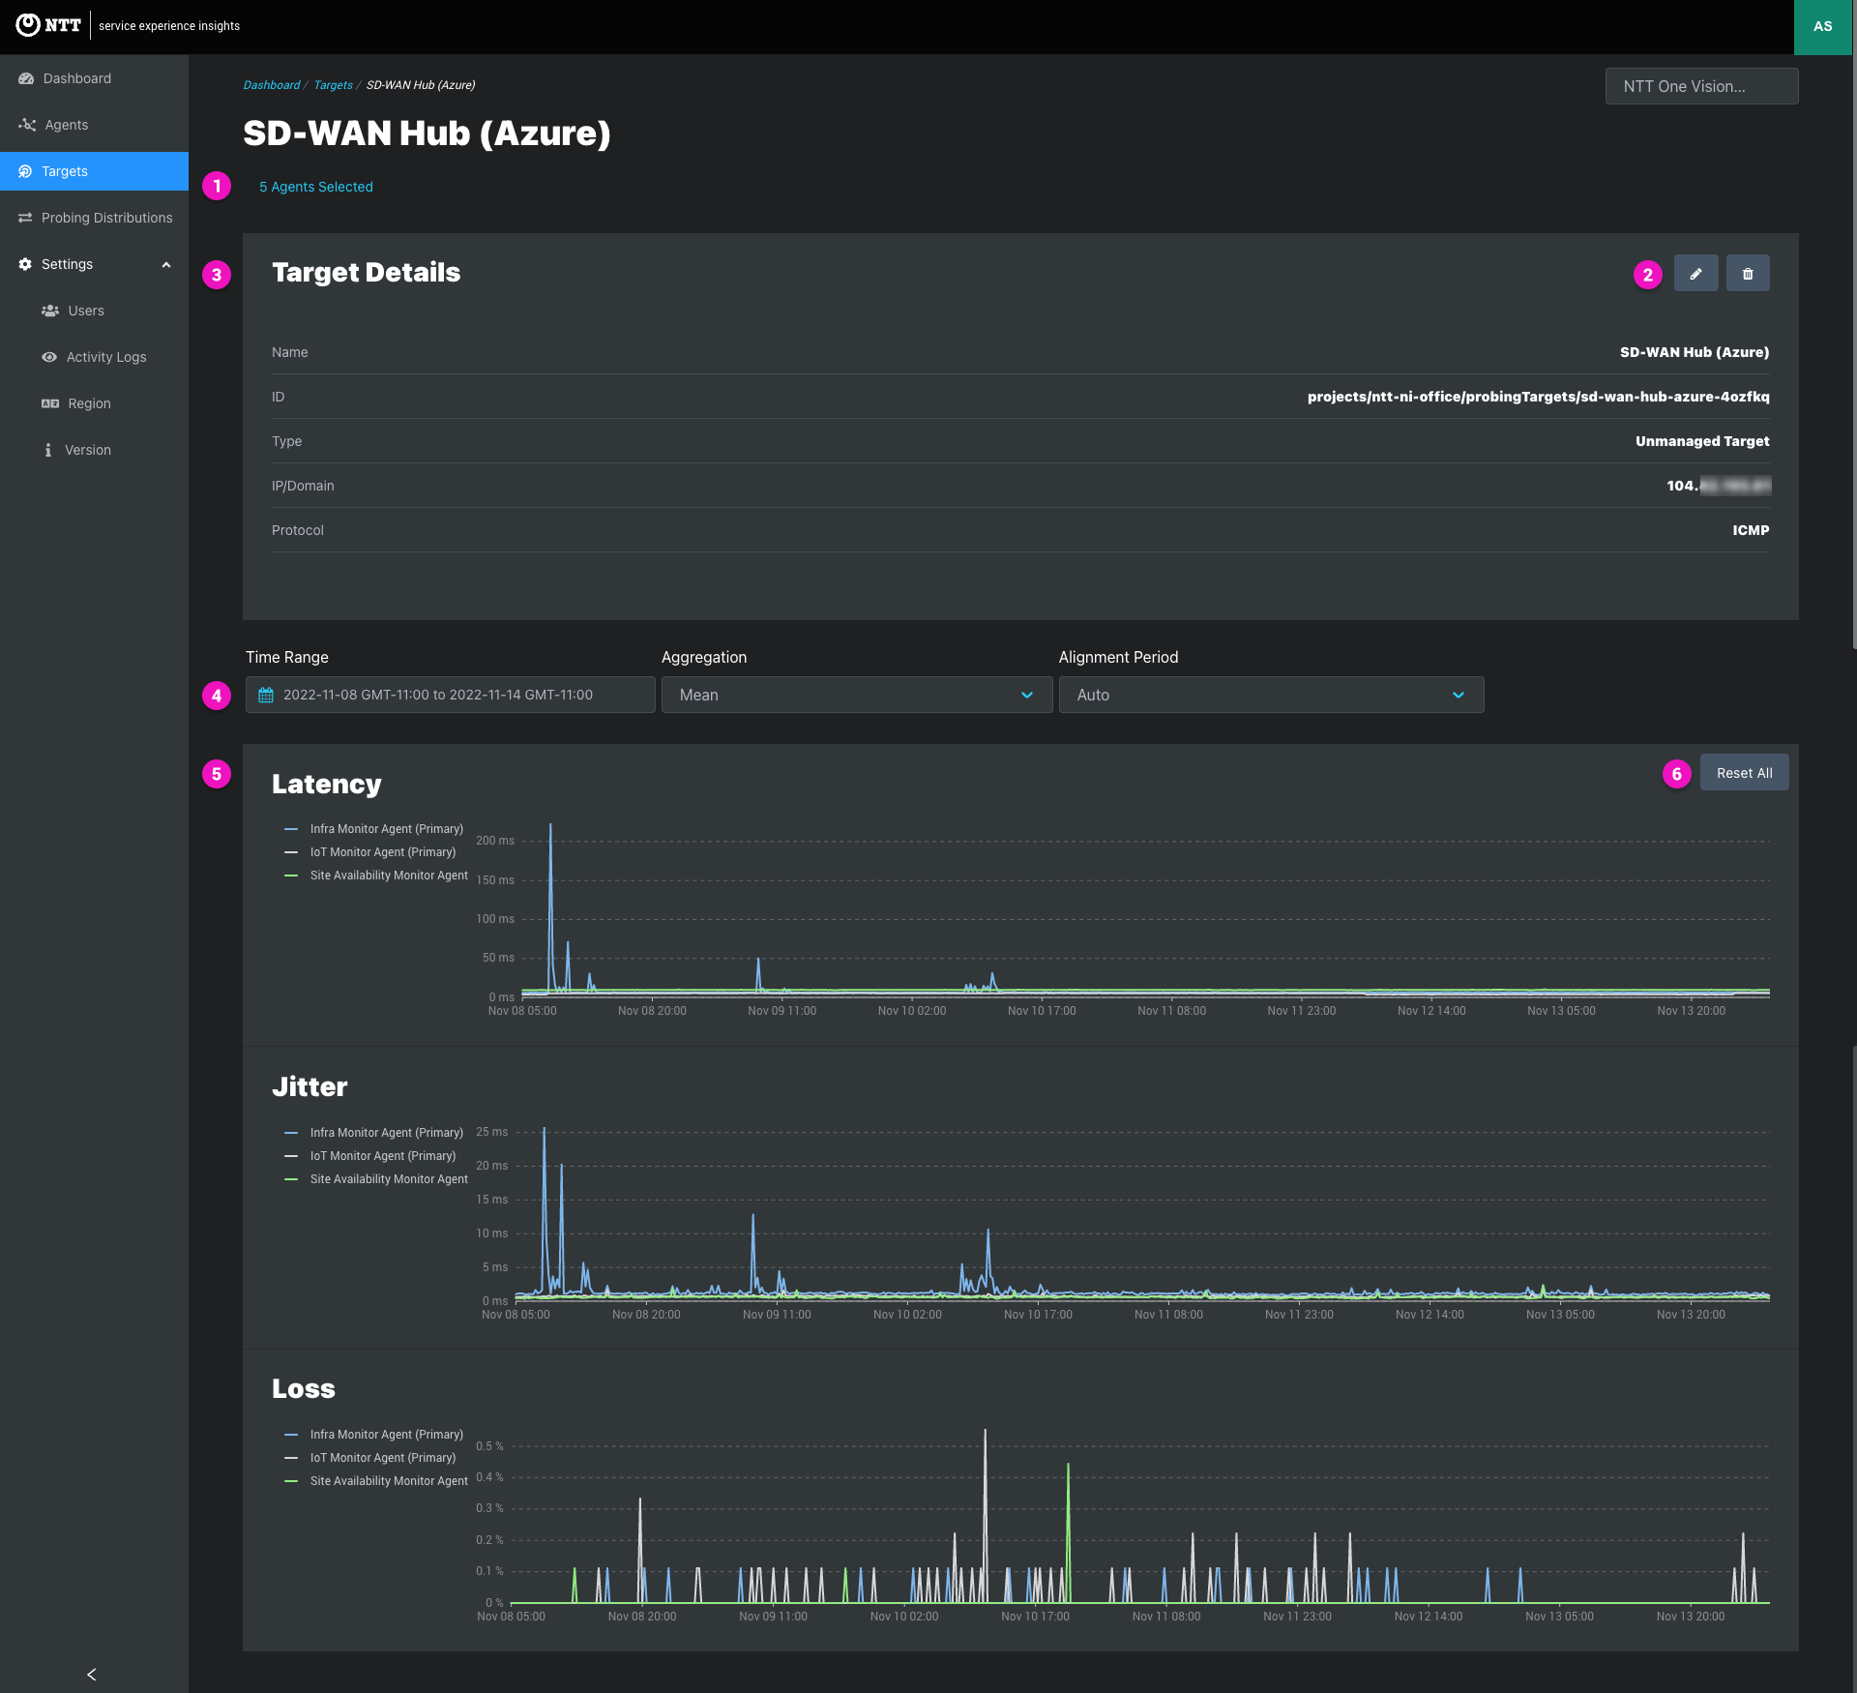Click the Probing Distributions arrows icon
1857x1693 pixels.
[25, 218]
